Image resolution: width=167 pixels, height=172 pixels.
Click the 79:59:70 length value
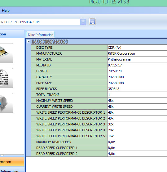(x=115, y=71)
